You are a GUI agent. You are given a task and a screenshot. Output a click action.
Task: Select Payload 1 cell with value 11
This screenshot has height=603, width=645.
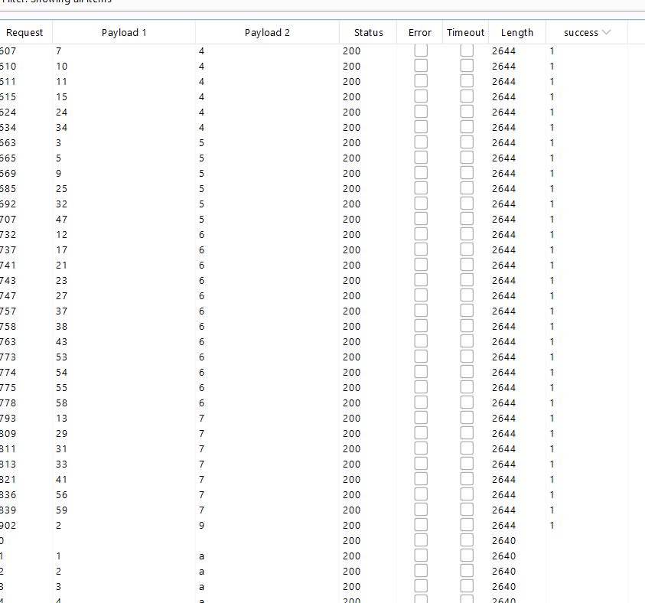click(62, 81)
